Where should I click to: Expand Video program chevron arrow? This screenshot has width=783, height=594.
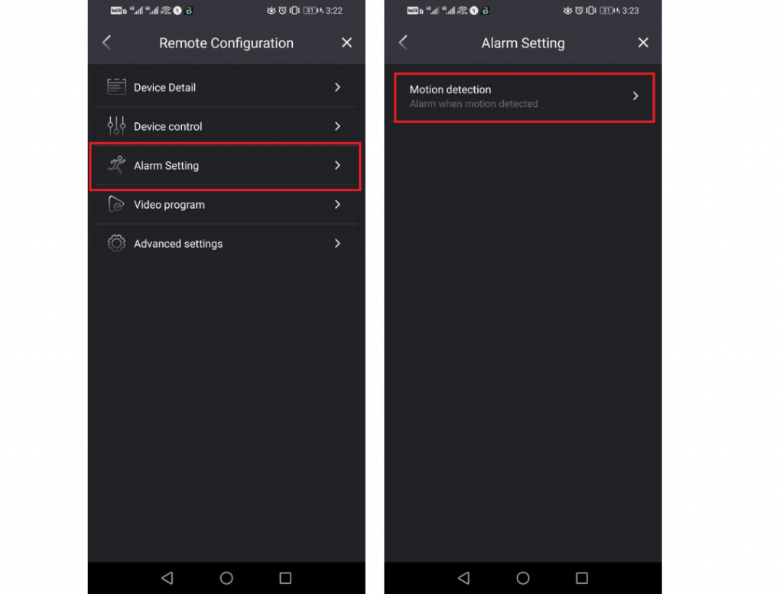(x=337, y=204)
